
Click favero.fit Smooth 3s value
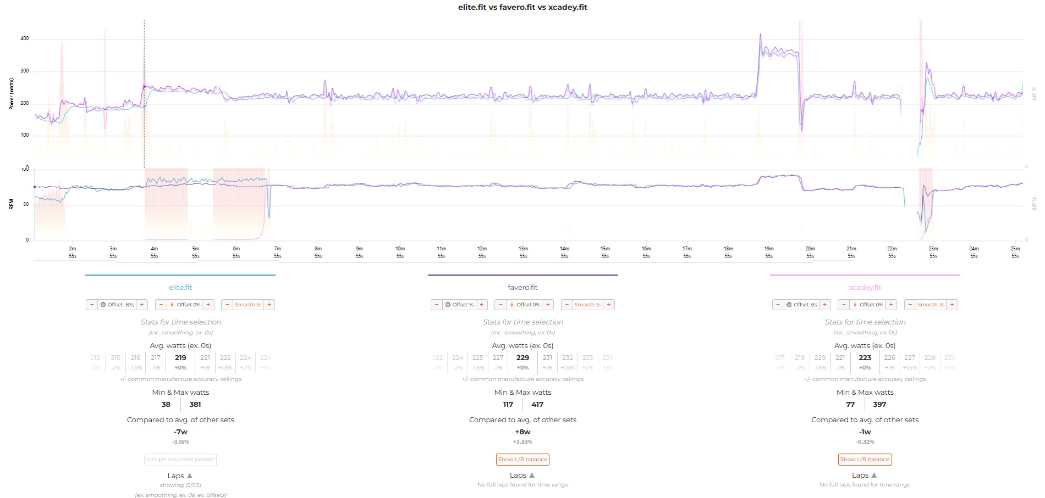coord(588,305)
